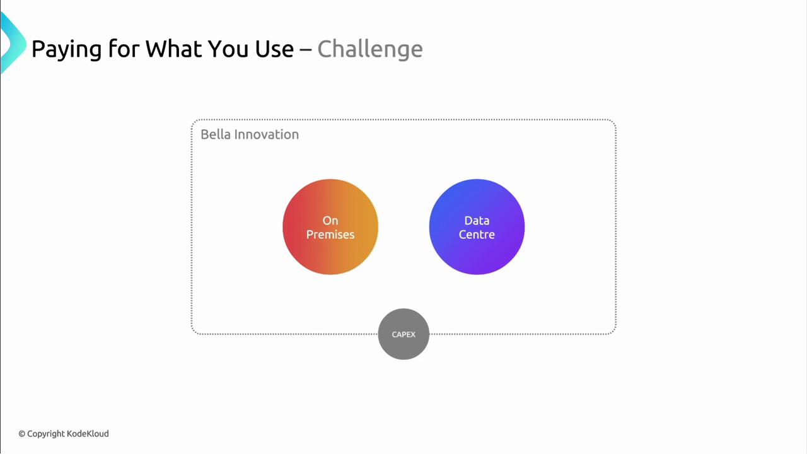Click the copyright symbol in footer
Viewport: 807px width, 454px height.
point(21,434)
